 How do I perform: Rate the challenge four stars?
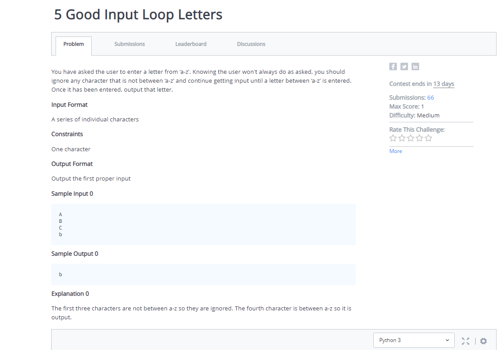tap(420, 138)
